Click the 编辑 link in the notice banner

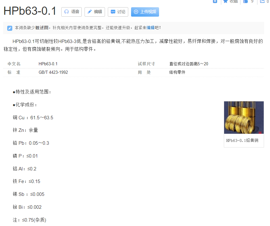[x=151, y=28]
